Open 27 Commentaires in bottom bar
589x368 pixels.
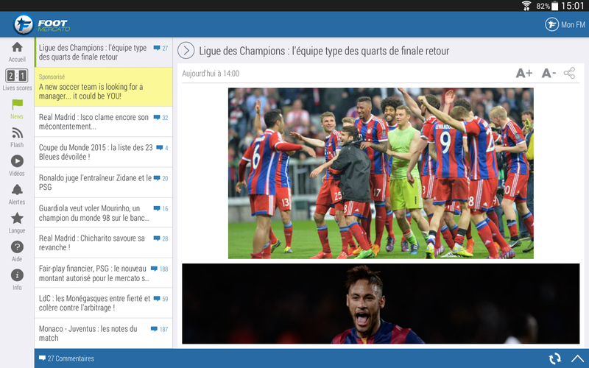click(x=66, y=358)
